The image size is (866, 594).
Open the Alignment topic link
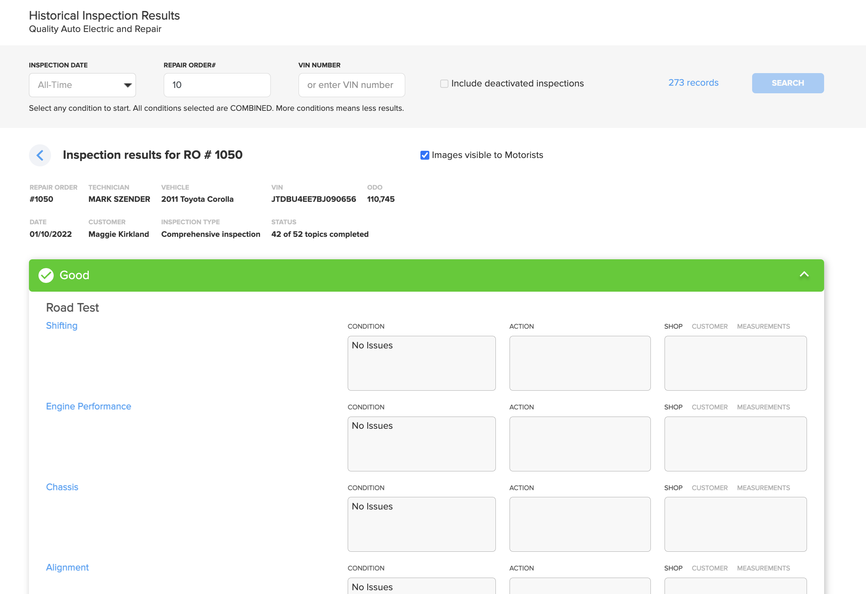(67, 567)
